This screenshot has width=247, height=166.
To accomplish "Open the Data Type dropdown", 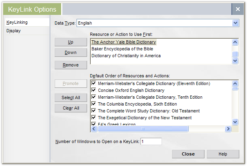I will [x=236, y=23].
